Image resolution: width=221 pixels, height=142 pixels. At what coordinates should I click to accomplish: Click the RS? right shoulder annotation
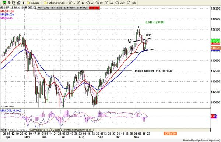[x=149, y=35]
